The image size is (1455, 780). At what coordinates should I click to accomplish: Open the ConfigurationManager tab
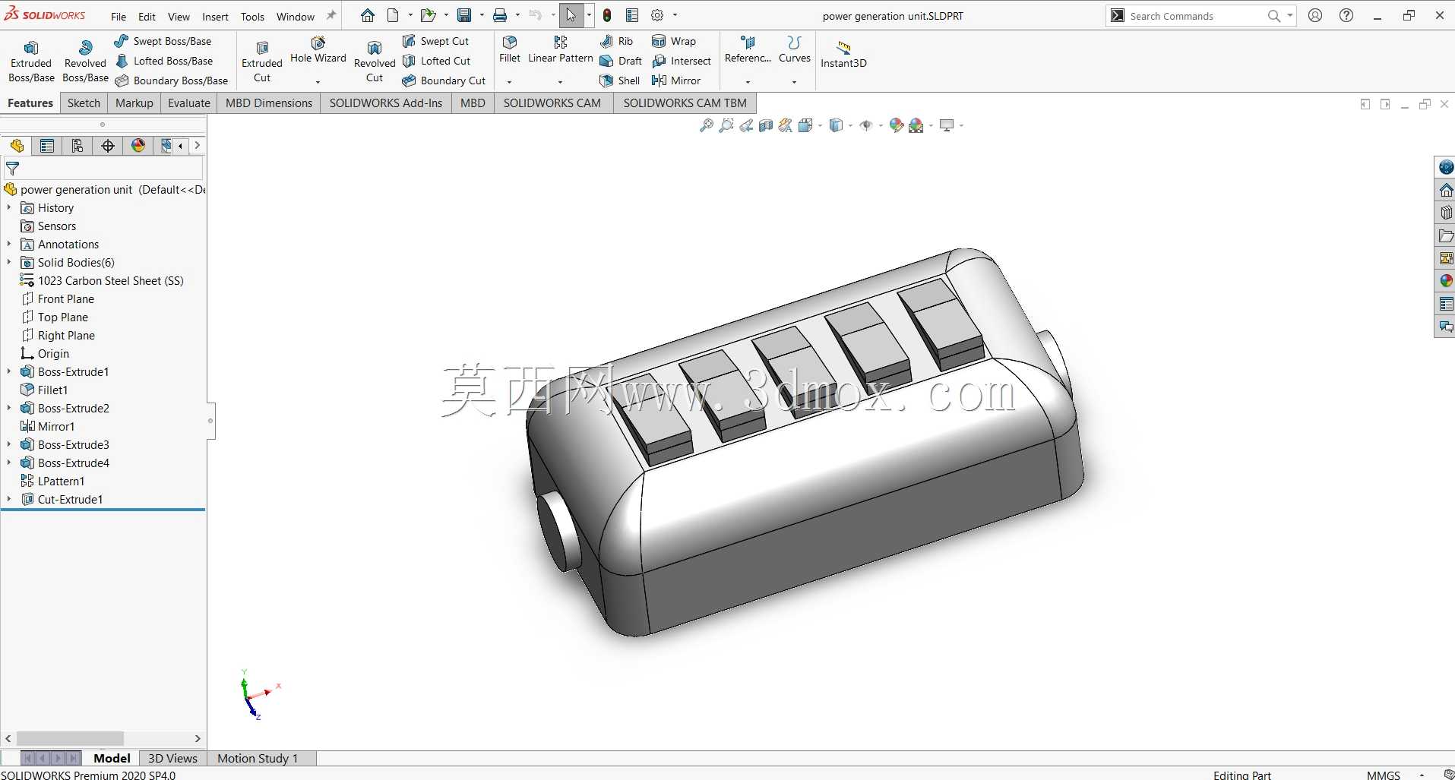pyautogui.click(x=77, y=146)
